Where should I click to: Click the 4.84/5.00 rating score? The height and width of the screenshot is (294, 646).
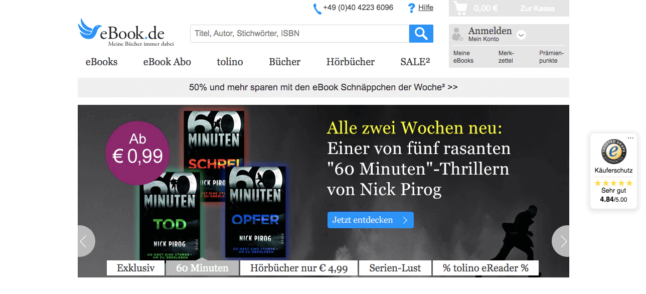coord(613,199)
